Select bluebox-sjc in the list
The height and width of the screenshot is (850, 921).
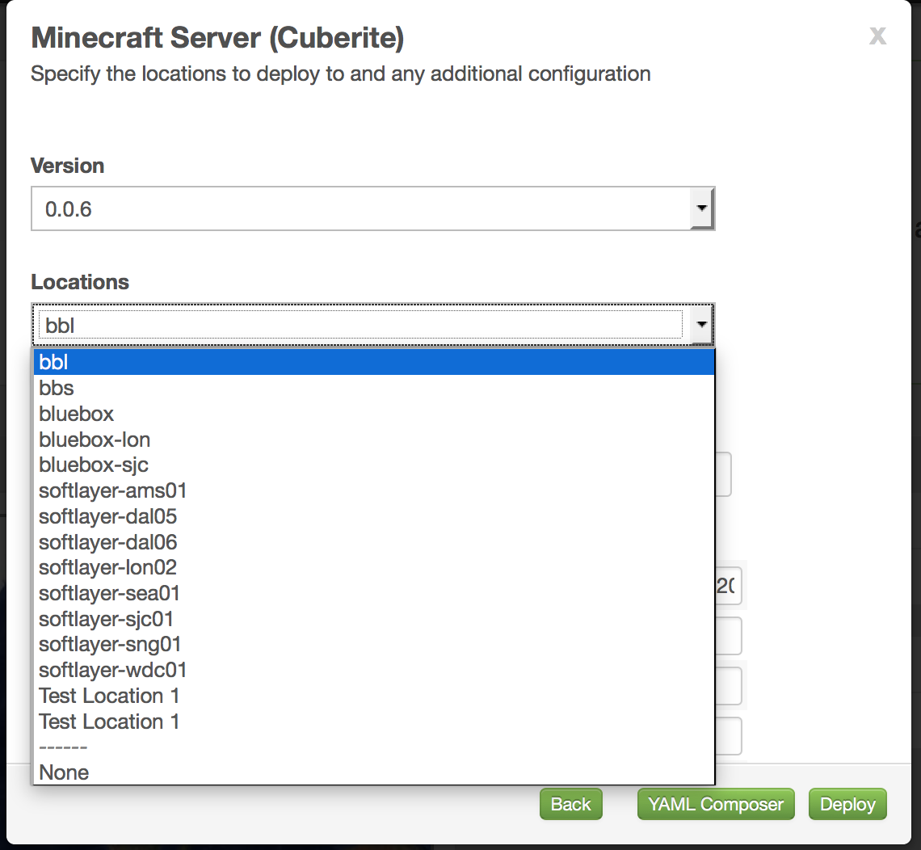pyautogui.click(x=374, y=465)
